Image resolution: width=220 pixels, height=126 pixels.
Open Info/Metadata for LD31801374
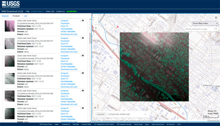tap(67, 29)
